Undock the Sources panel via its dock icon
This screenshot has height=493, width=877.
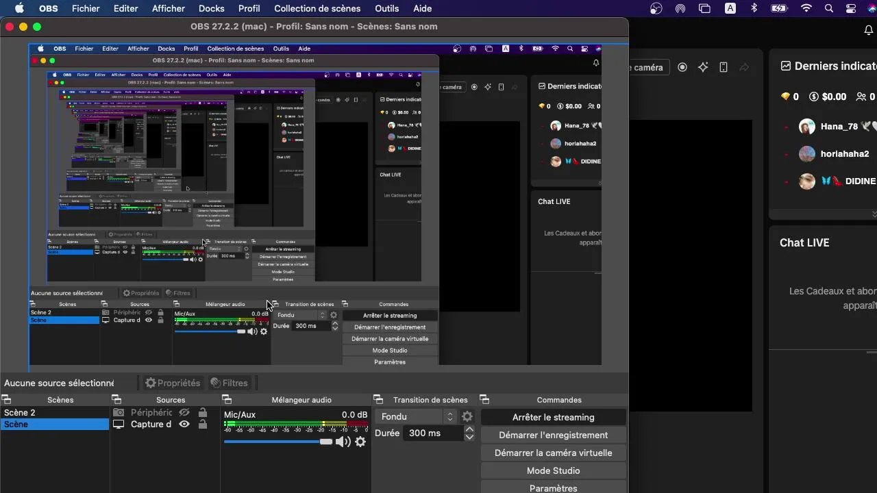[x=116, y=400]
